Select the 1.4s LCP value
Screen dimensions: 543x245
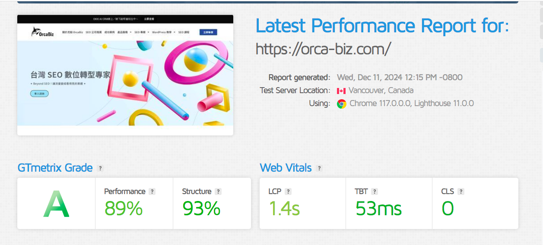tap(284, 209)
